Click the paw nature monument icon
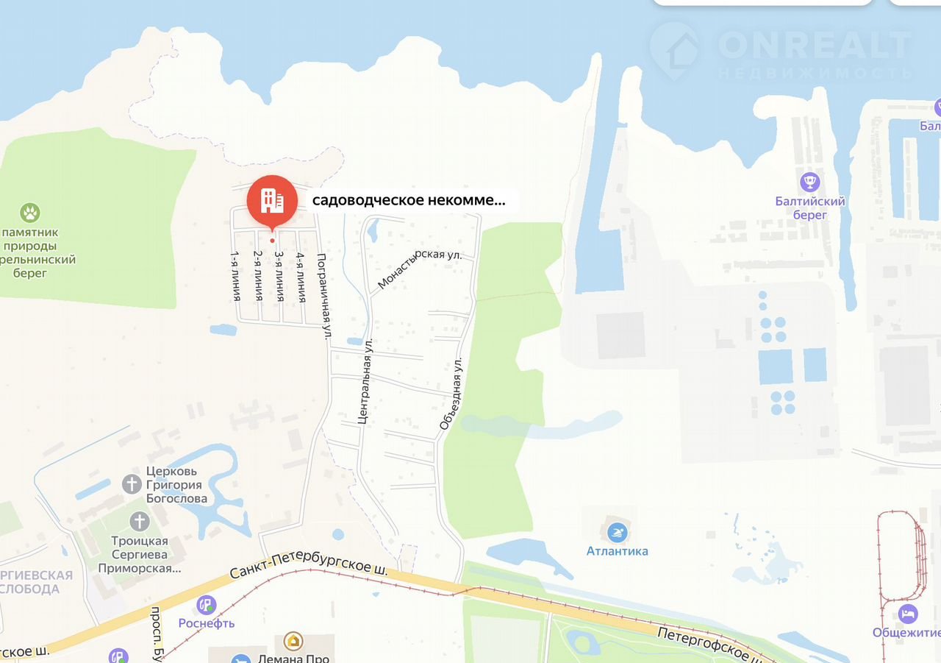941x663 pixels. 30,213
